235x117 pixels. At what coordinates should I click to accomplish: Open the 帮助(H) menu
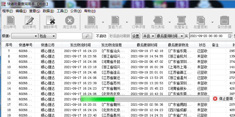[90, 11]
